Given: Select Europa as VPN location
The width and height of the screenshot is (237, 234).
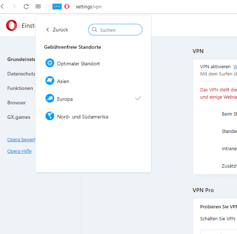Looking at the screenshot, I should coord(93,99).
